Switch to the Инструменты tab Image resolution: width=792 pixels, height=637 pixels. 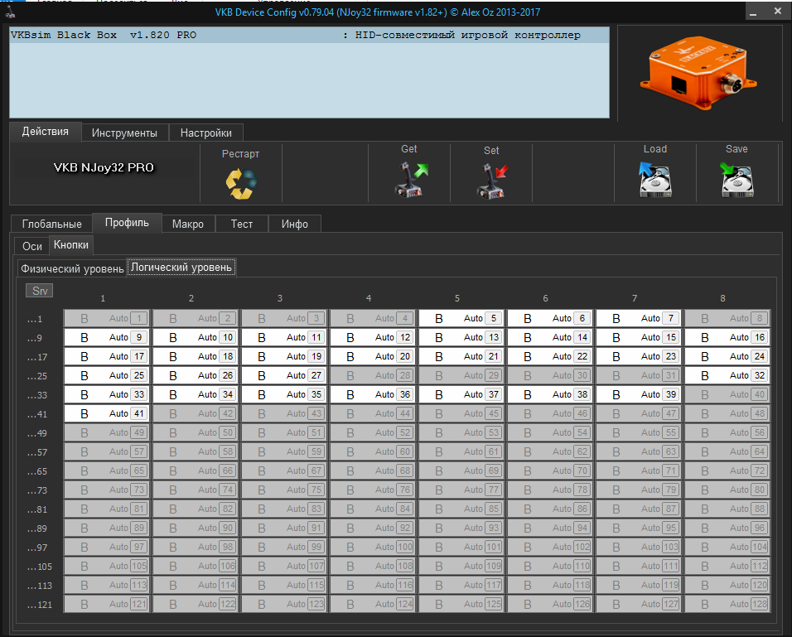[x=124, y=133]
